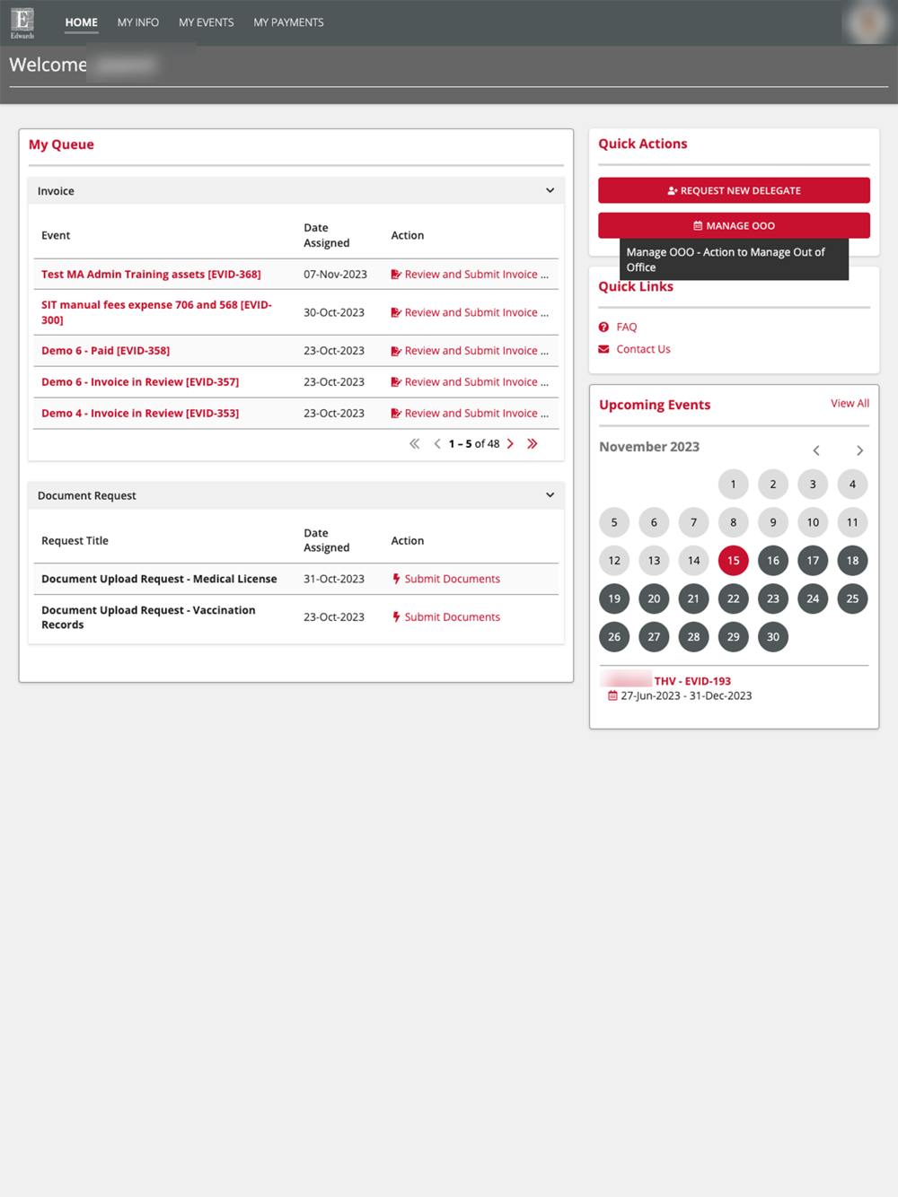Viewport: 898px width, 1197px height.
Task: Select November 15 on calendar
Action: coord(734,561)
